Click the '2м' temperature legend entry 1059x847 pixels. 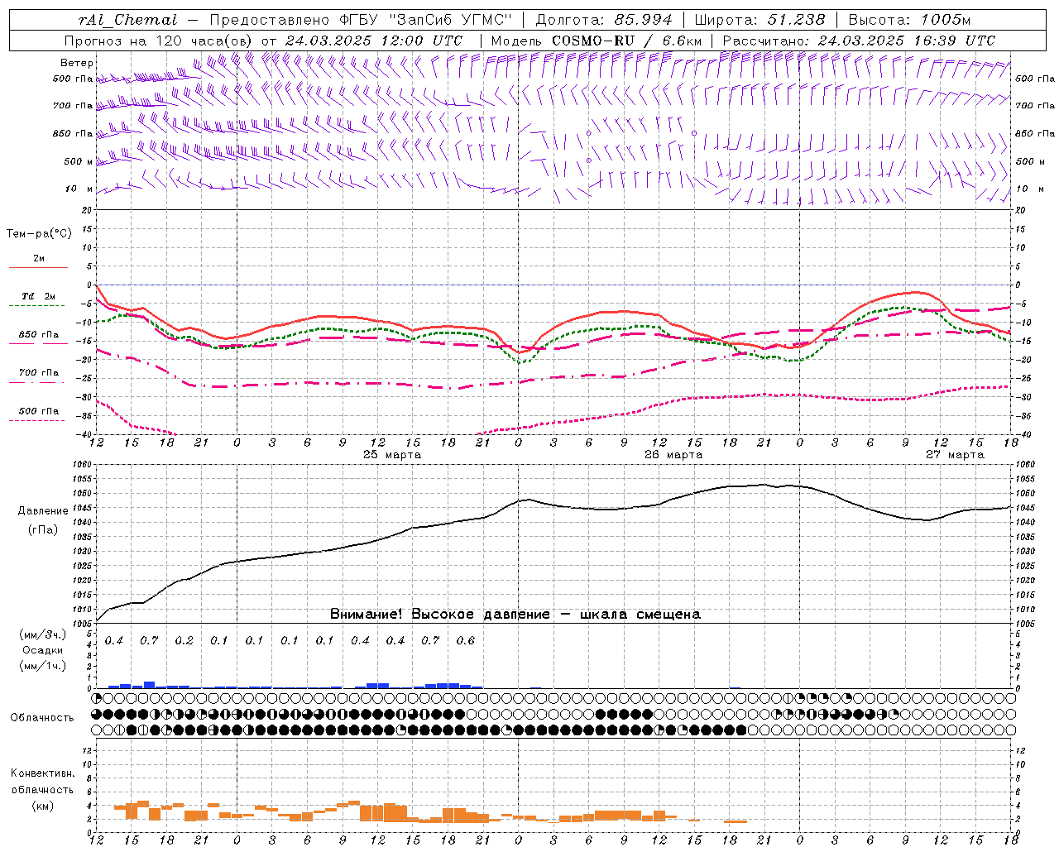pyautogui.click(x=39, y=259)
